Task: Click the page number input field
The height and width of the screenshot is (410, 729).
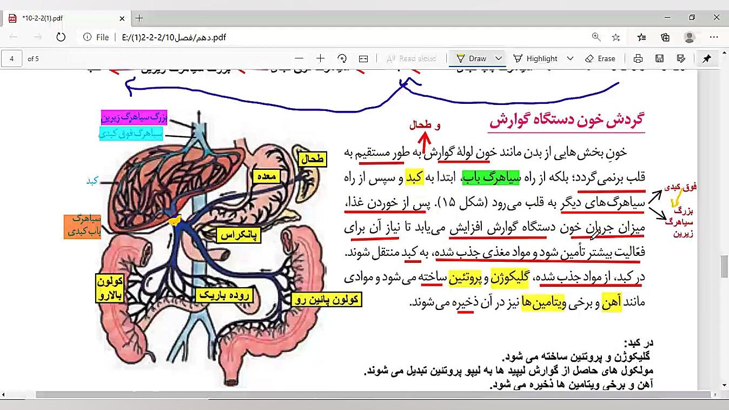Action: pos(12,58)
